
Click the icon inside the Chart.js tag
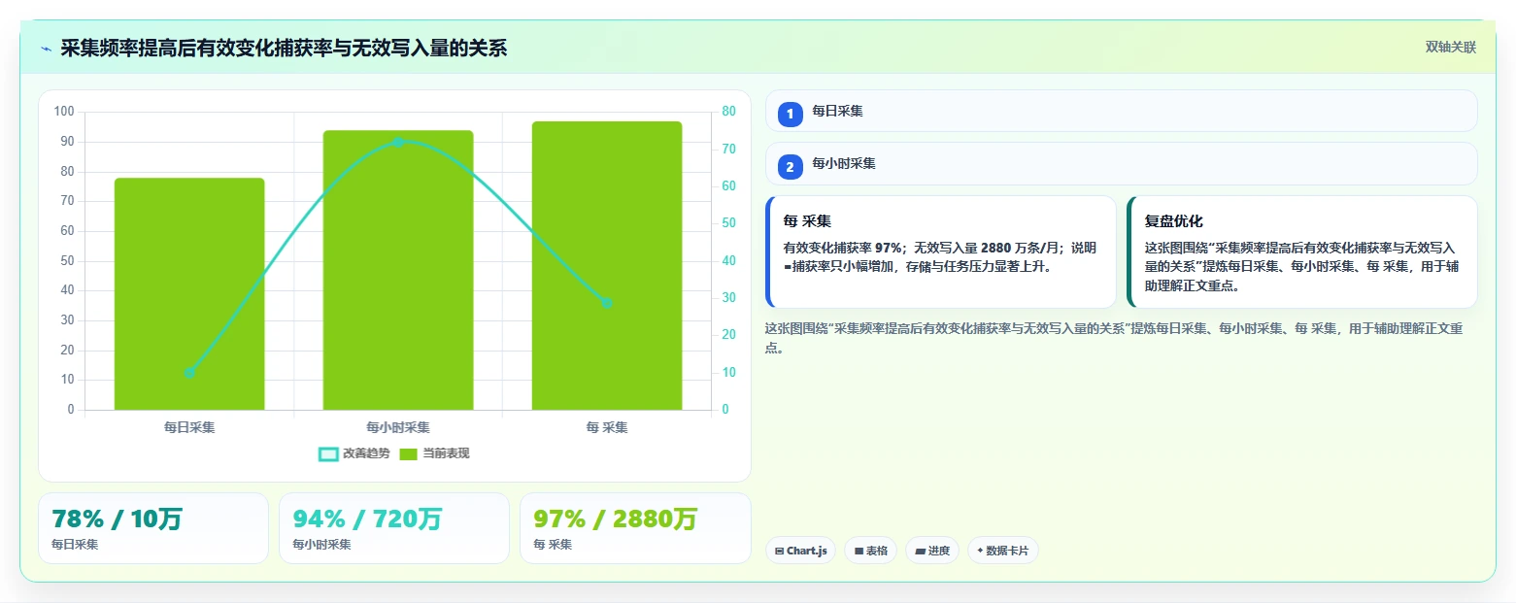779,551
